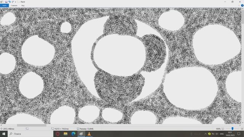Click the vertical scrollbar down arrow
Image resolution: width=244 pixels, height=137 pixels.
click(x=242, y=123)
